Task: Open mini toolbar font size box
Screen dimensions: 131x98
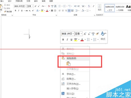Action: [79, 34]
